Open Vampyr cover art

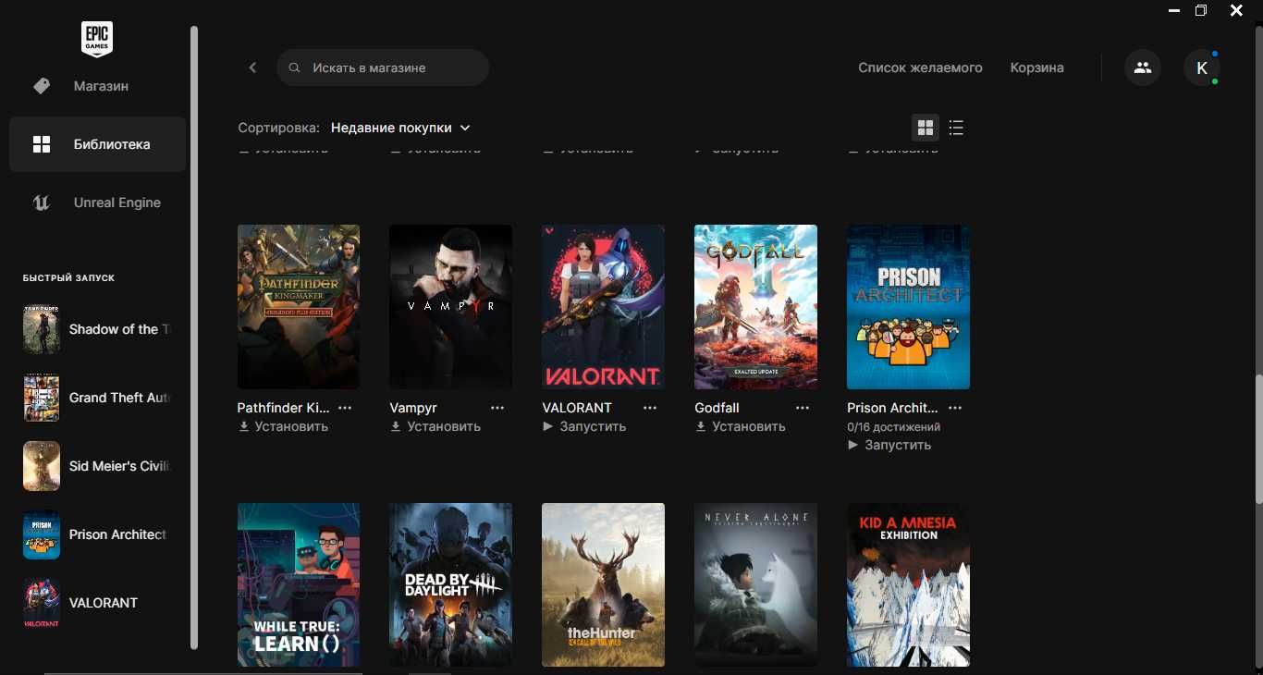click(450, 307)
